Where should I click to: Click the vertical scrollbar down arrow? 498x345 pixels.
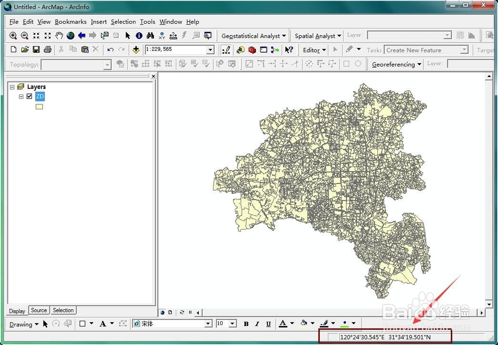pos(489,304)
